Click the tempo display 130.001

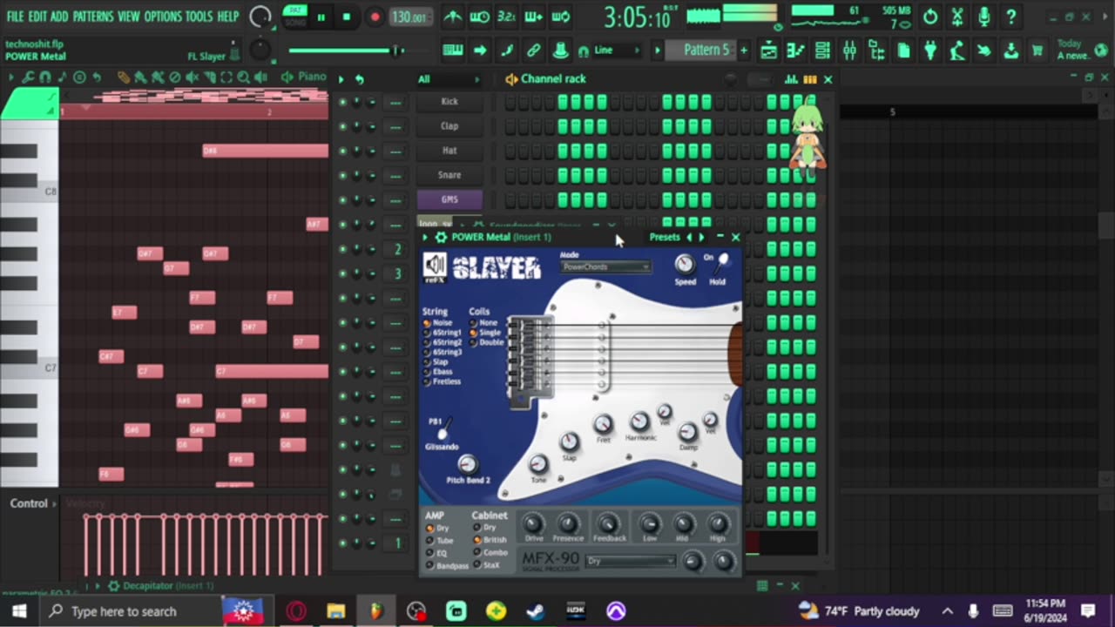pyautogui.click(x=409, y=17)
